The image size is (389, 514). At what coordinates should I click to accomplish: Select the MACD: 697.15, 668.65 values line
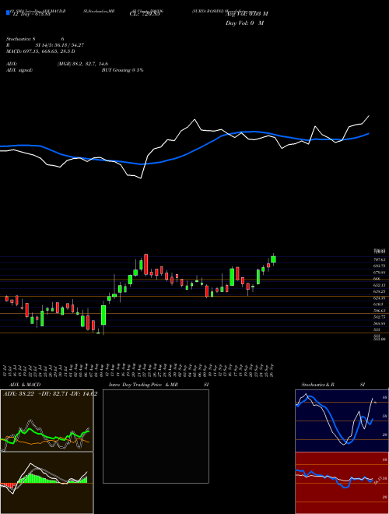(41, 51)
